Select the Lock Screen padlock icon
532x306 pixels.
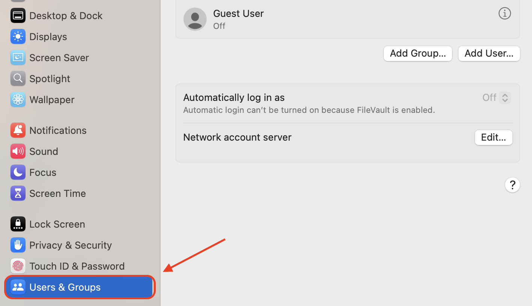click(x=18, y=224)
